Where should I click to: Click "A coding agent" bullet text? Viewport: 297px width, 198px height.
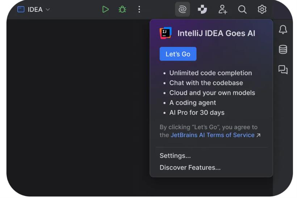click(x=193, y=103)
